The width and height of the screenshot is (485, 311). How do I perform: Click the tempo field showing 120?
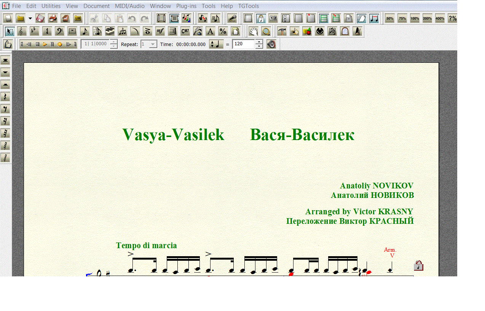(243, 44)
